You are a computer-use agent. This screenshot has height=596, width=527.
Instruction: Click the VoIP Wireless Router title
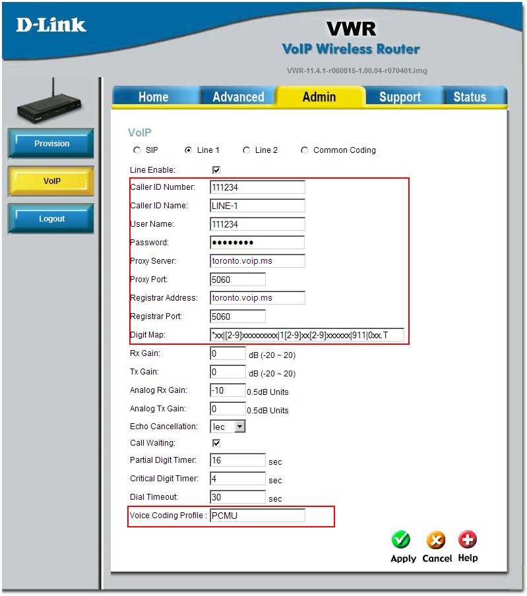pos(351,49)
